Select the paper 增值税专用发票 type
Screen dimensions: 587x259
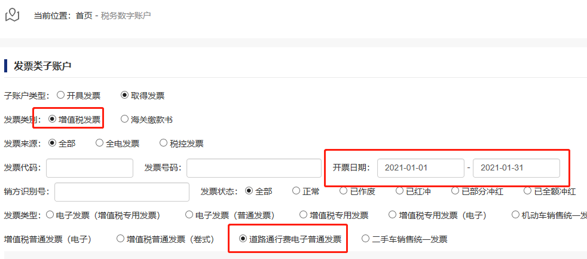[304, 215]
